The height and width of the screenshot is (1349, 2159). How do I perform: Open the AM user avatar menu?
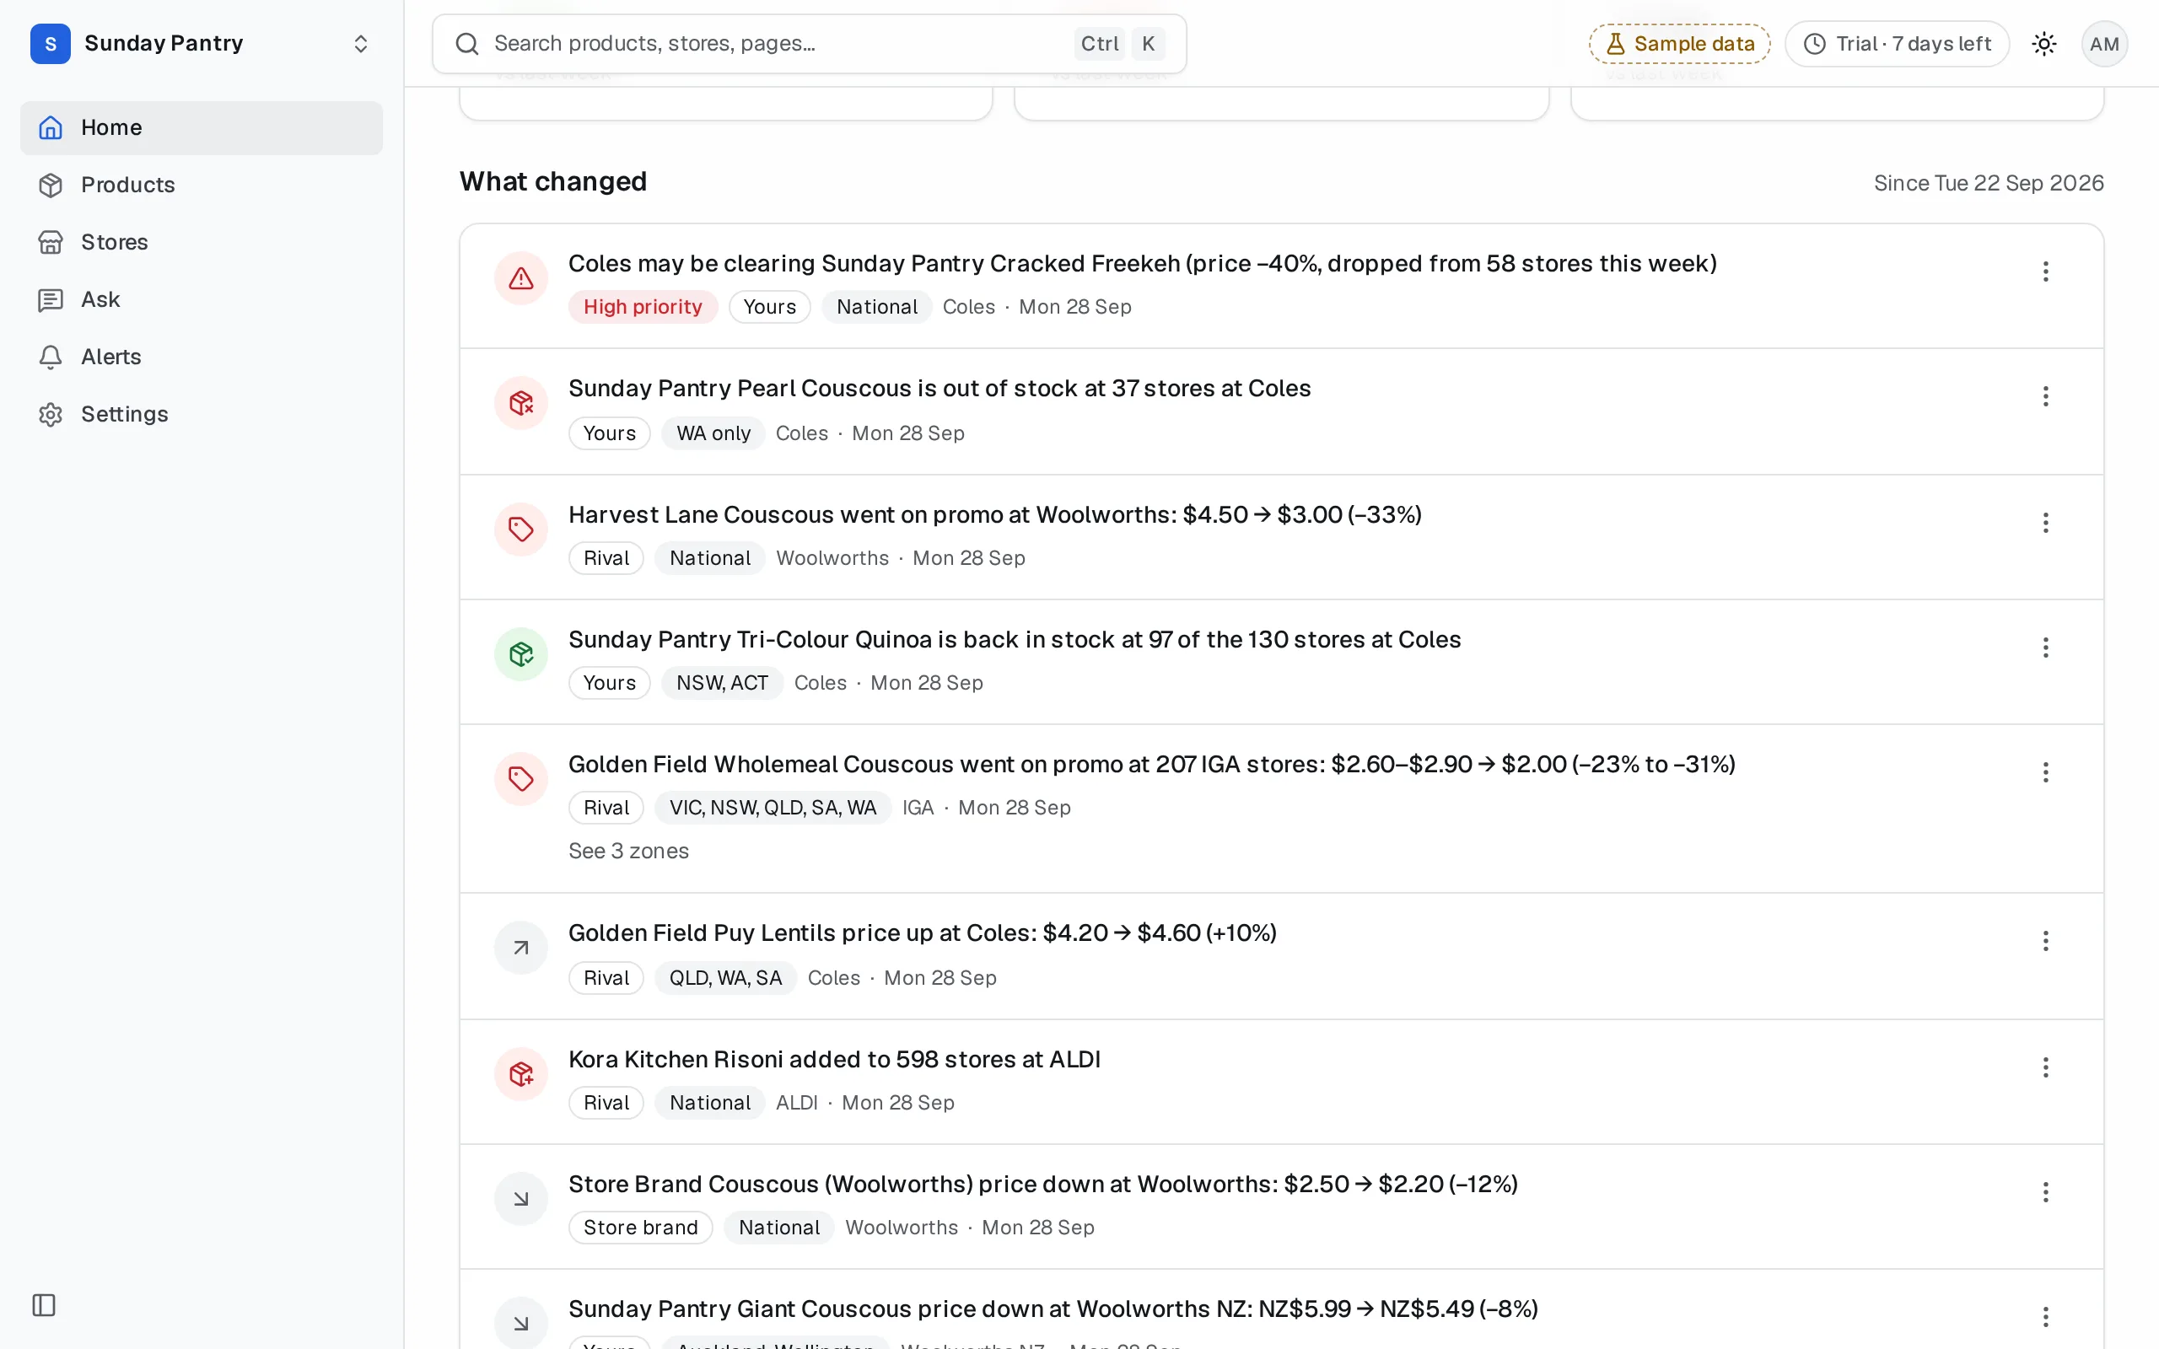(2103, 44)
